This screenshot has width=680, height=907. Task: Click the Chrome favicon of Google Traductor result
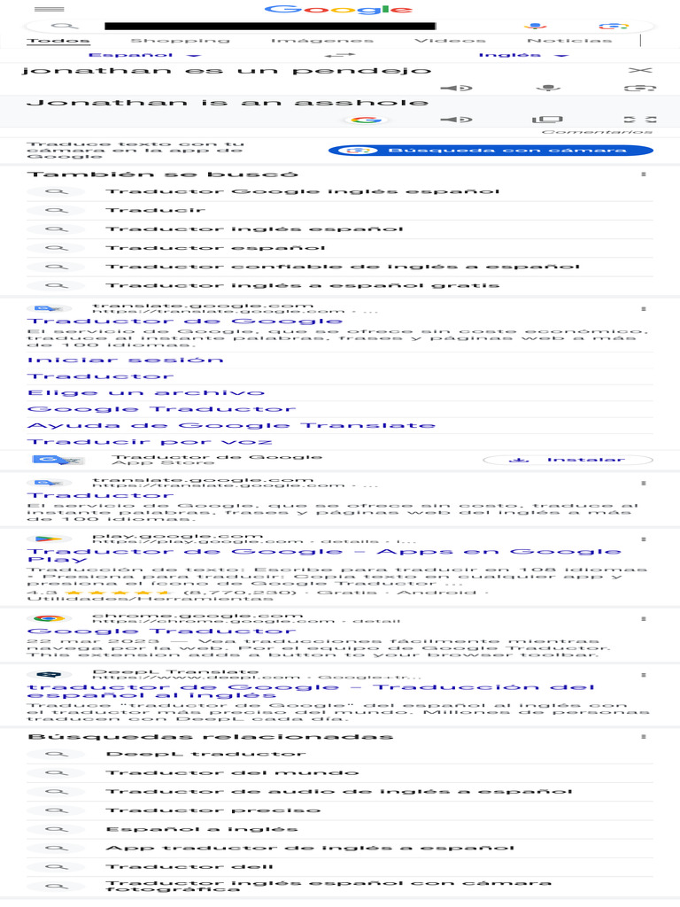point(49,619)
